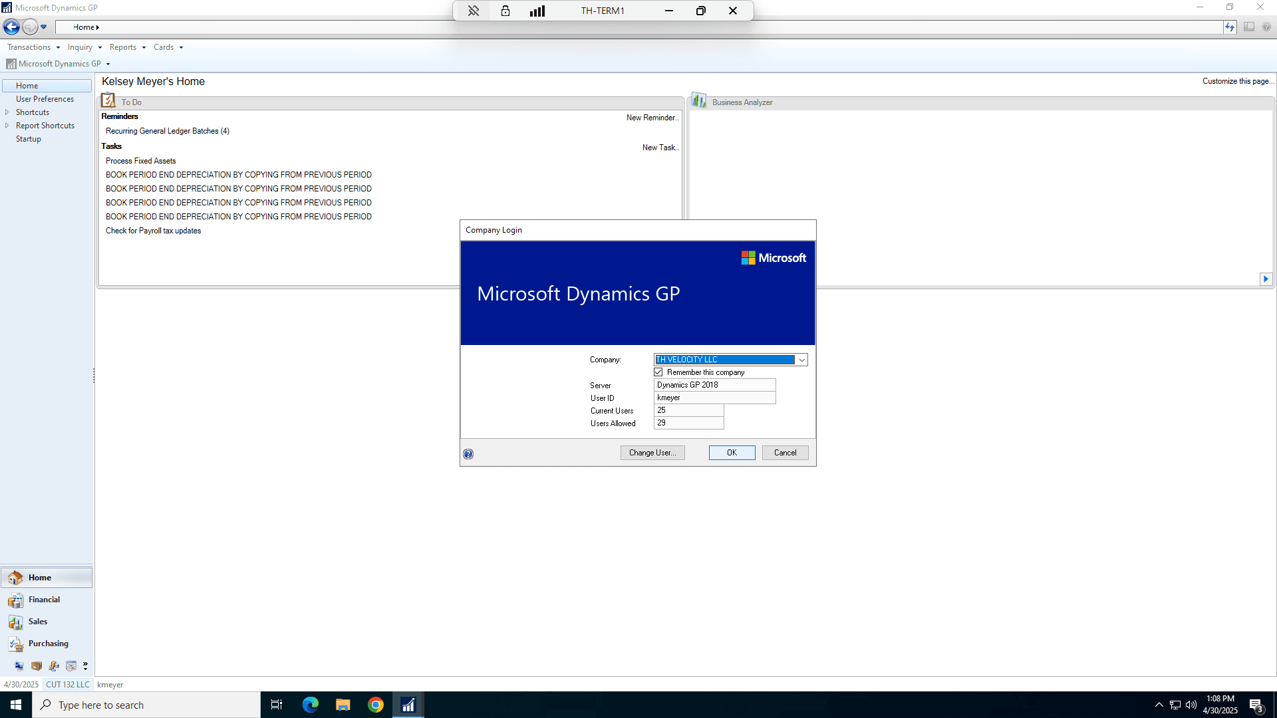Open the navigation history dropdown arrow
The height and width of the screenshot is (718, 1277).
44,27
